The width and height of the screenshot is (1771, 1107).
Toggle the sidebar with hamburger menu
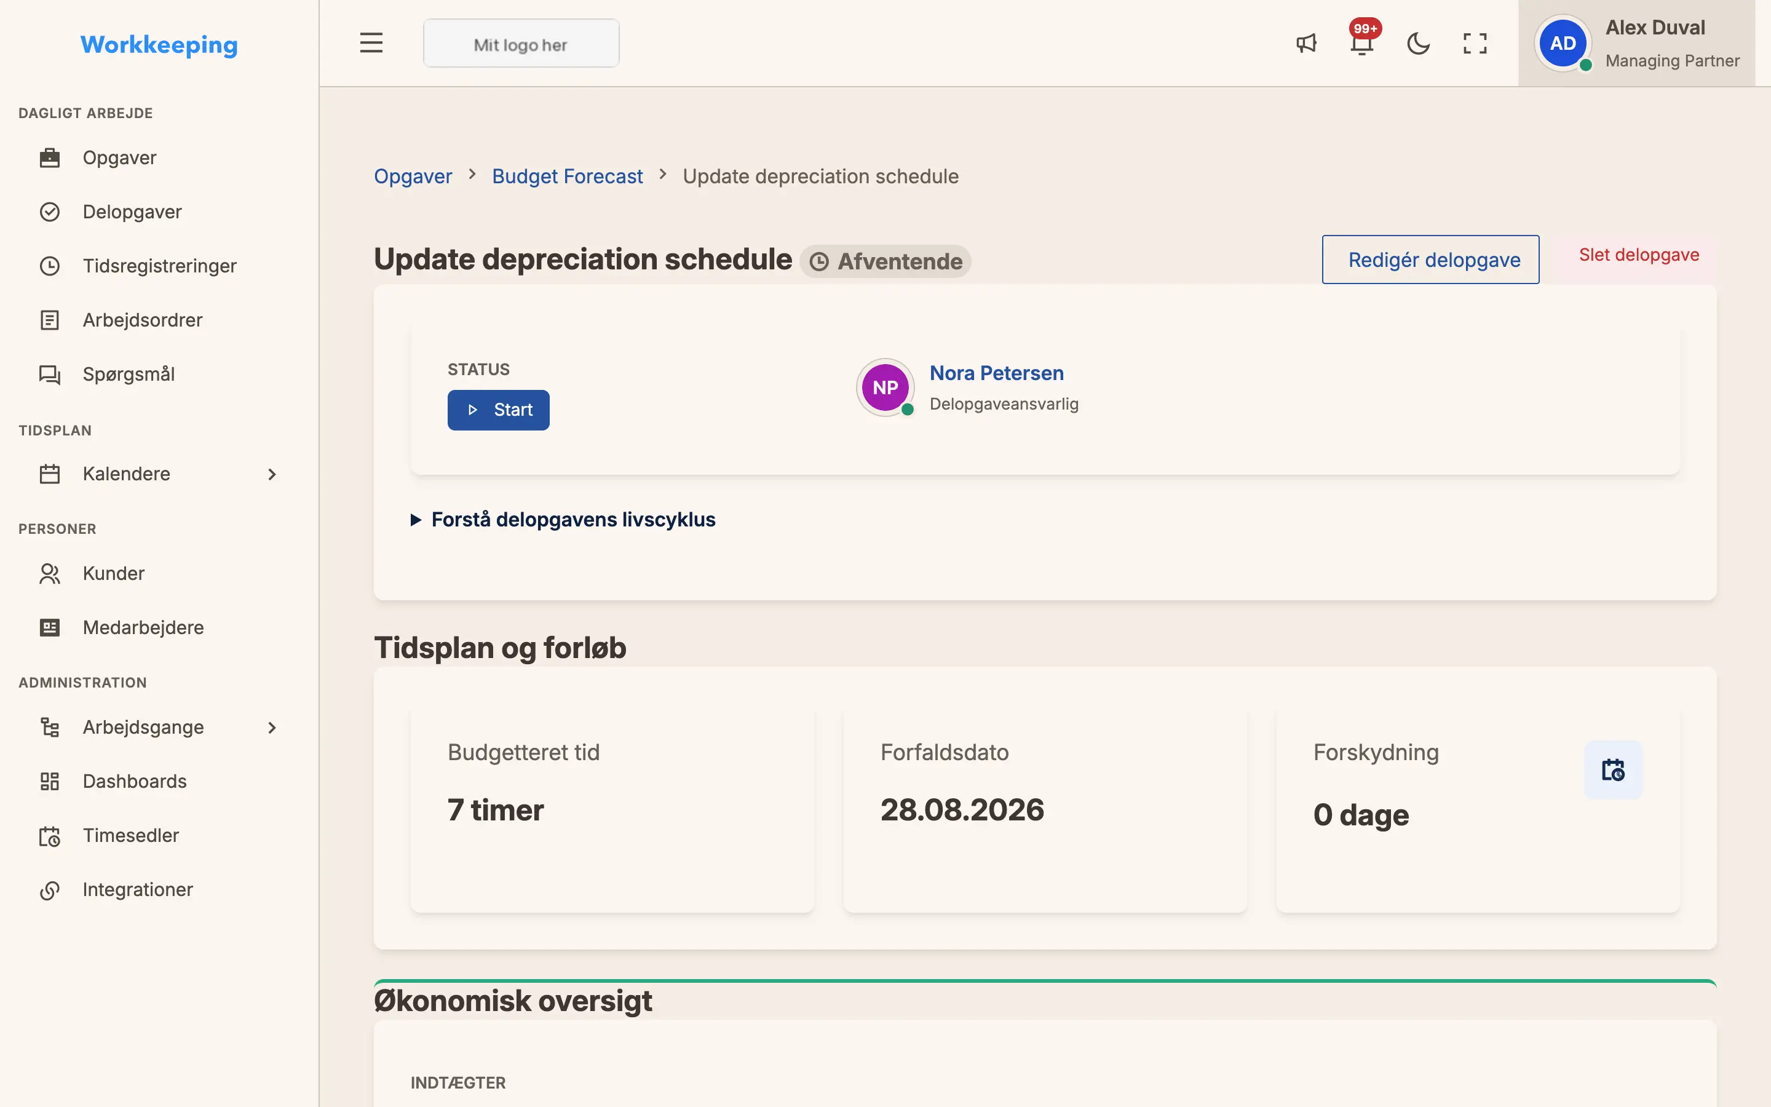[371, 43]
